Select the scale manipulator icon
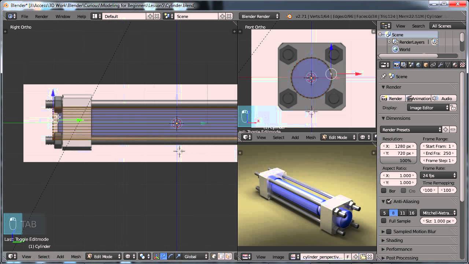The width and height of the screenshot is (469, 264). tap(178, 257)
